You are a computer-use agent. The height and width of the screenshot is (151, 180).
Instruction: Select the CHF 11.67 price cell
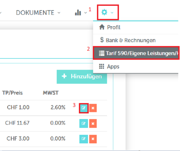point(17,123)
